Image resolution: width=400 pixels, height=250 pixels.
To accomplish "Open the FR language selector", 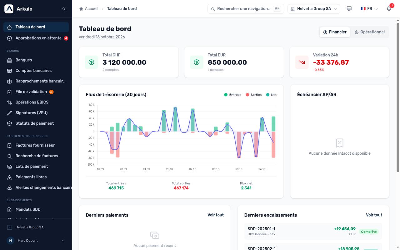I will (369, 9).
